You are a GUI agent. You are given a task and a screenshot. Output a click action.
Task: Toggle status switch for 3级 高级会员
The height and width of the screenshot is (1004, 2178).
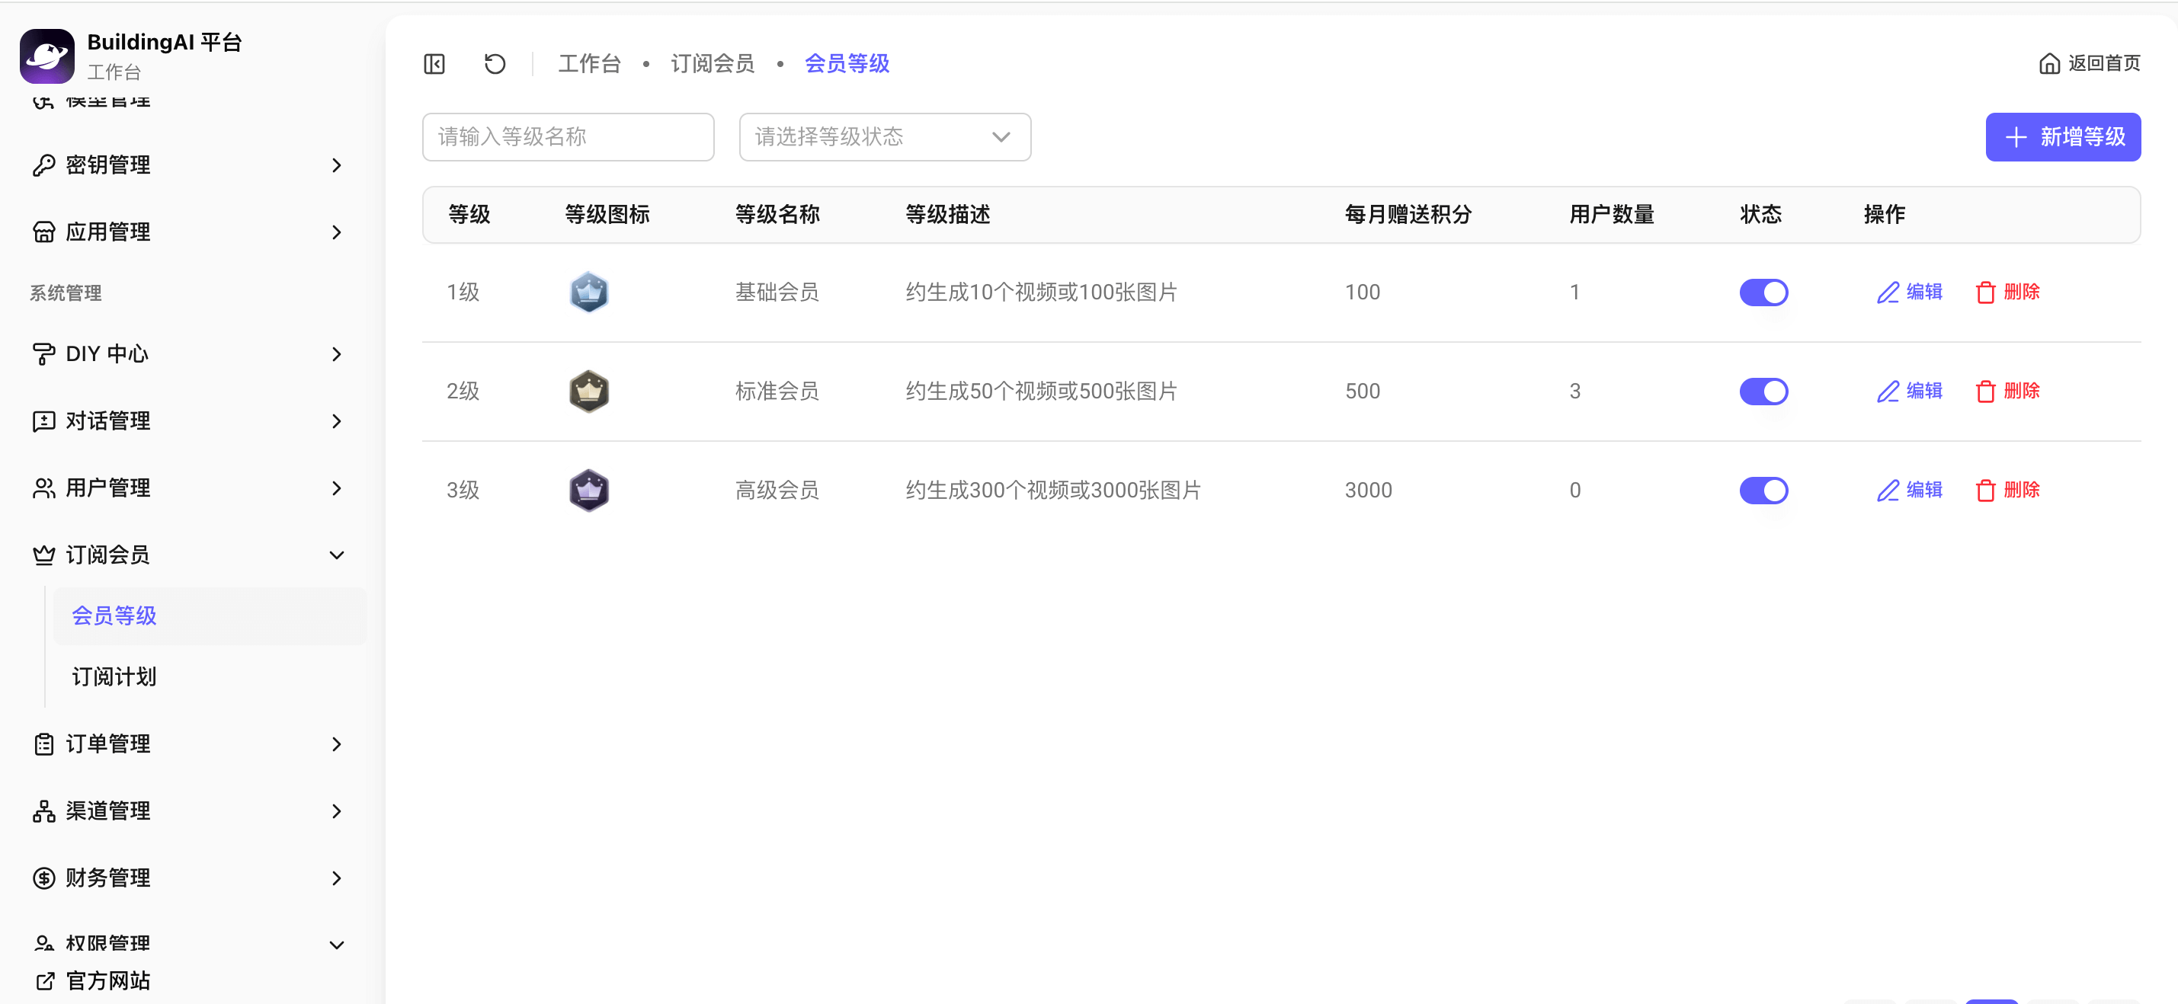click(x=1763, y=490)
